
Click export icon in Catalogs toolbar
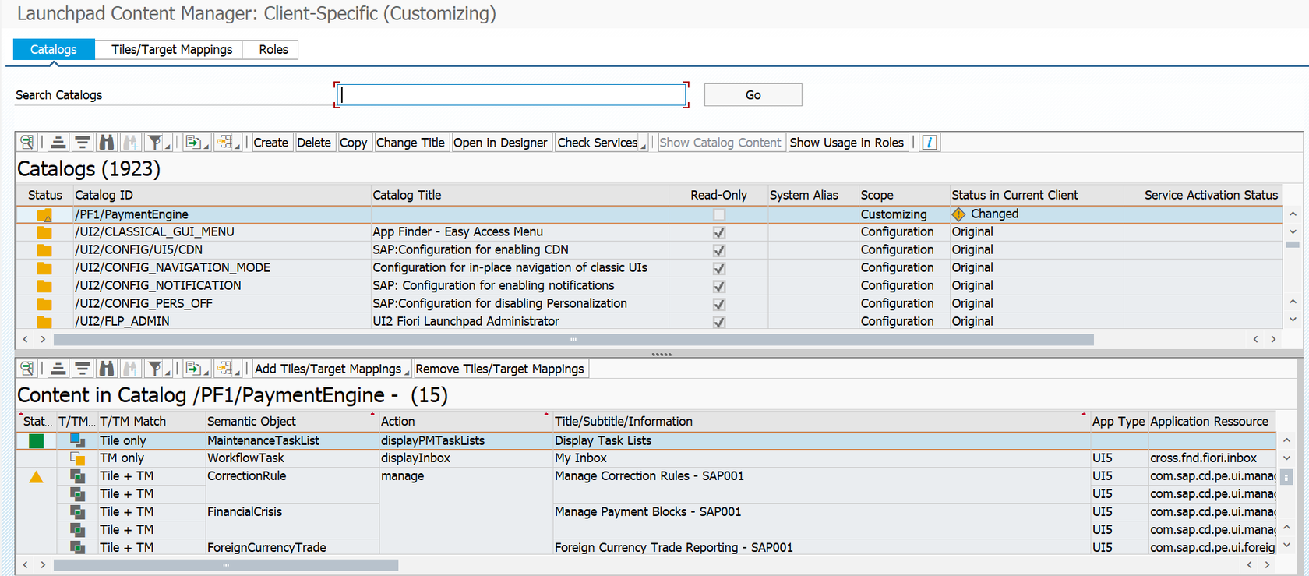pos(195,143)
